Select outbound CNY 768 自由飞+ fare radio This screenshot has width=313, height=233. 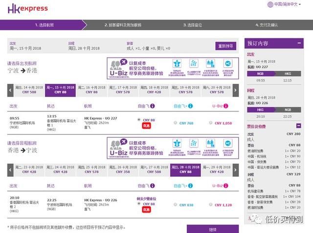(x=175, y=123)
